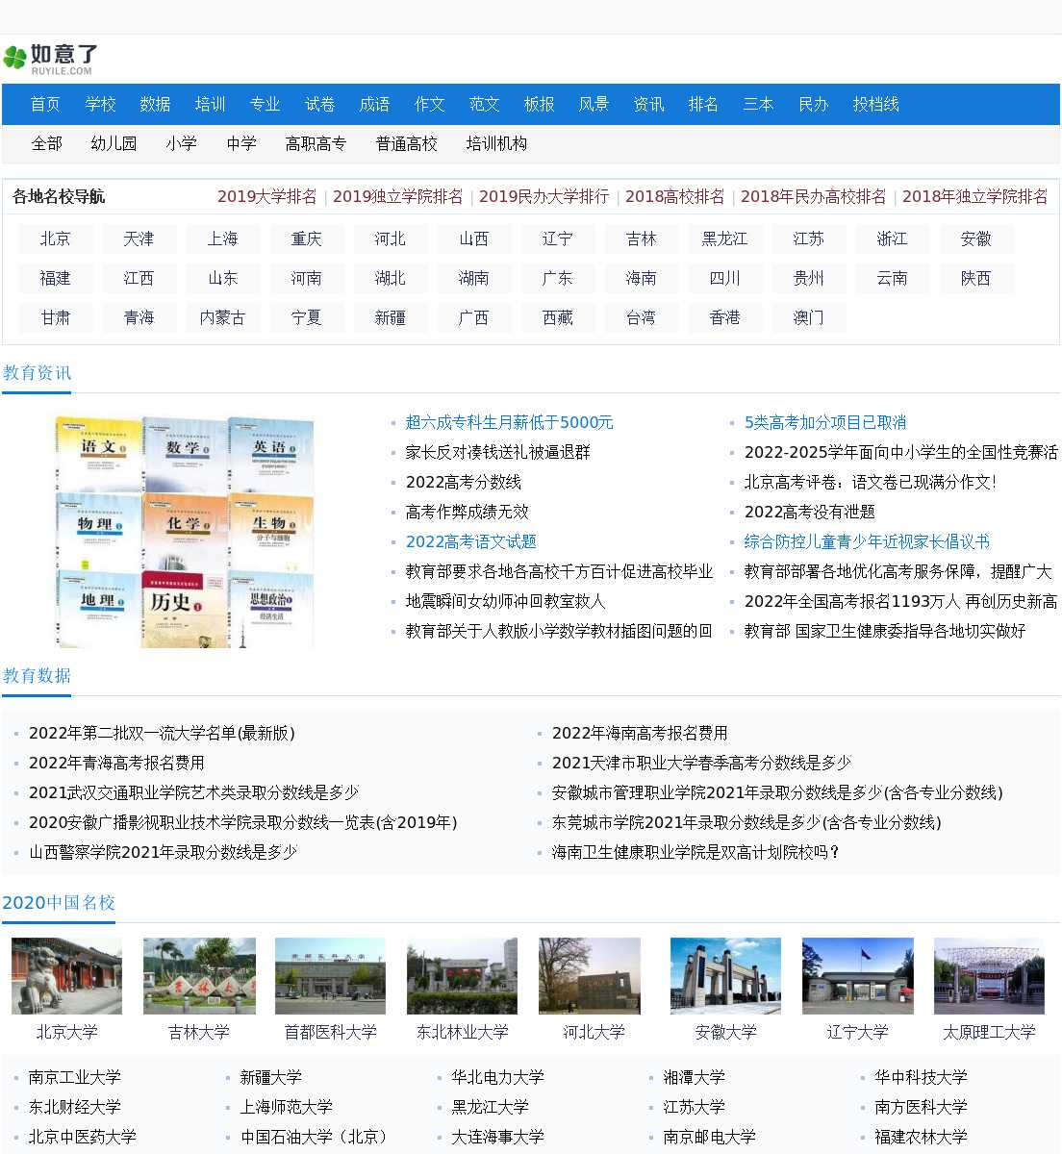Select the 广东 region button
This screenshot has height=1154, width=1062.
pos(557,278)
